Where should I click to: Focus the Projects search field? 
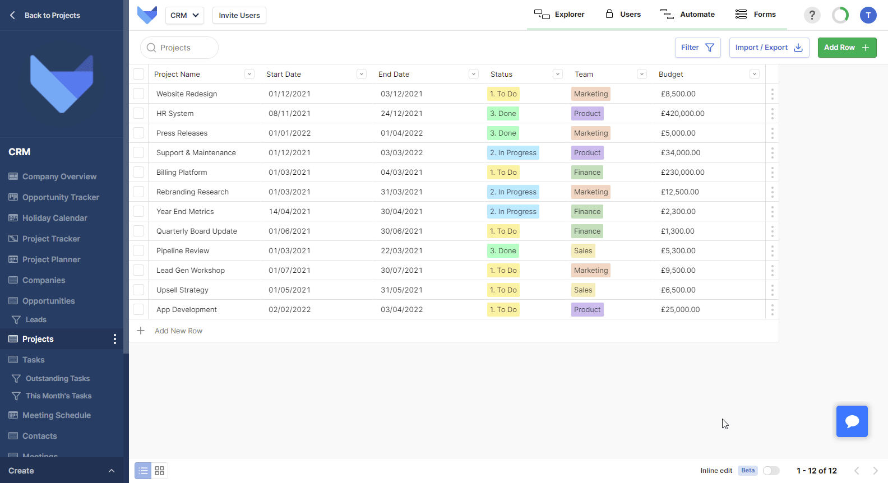179,48
